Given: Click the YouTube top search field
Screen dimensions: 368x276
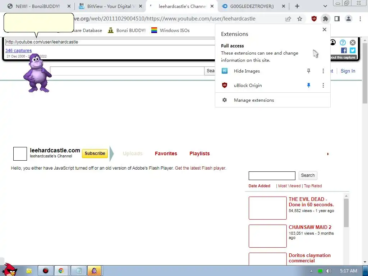Looking at the screenshot, I should (x=127, y=71).
